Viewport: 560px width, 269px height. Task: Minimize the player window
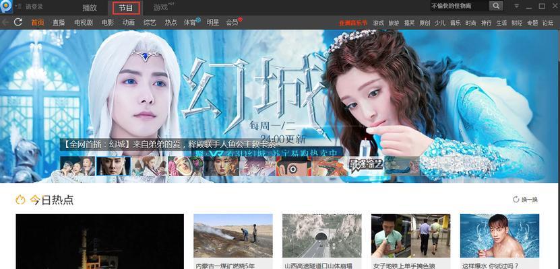(x=529, y=7)
